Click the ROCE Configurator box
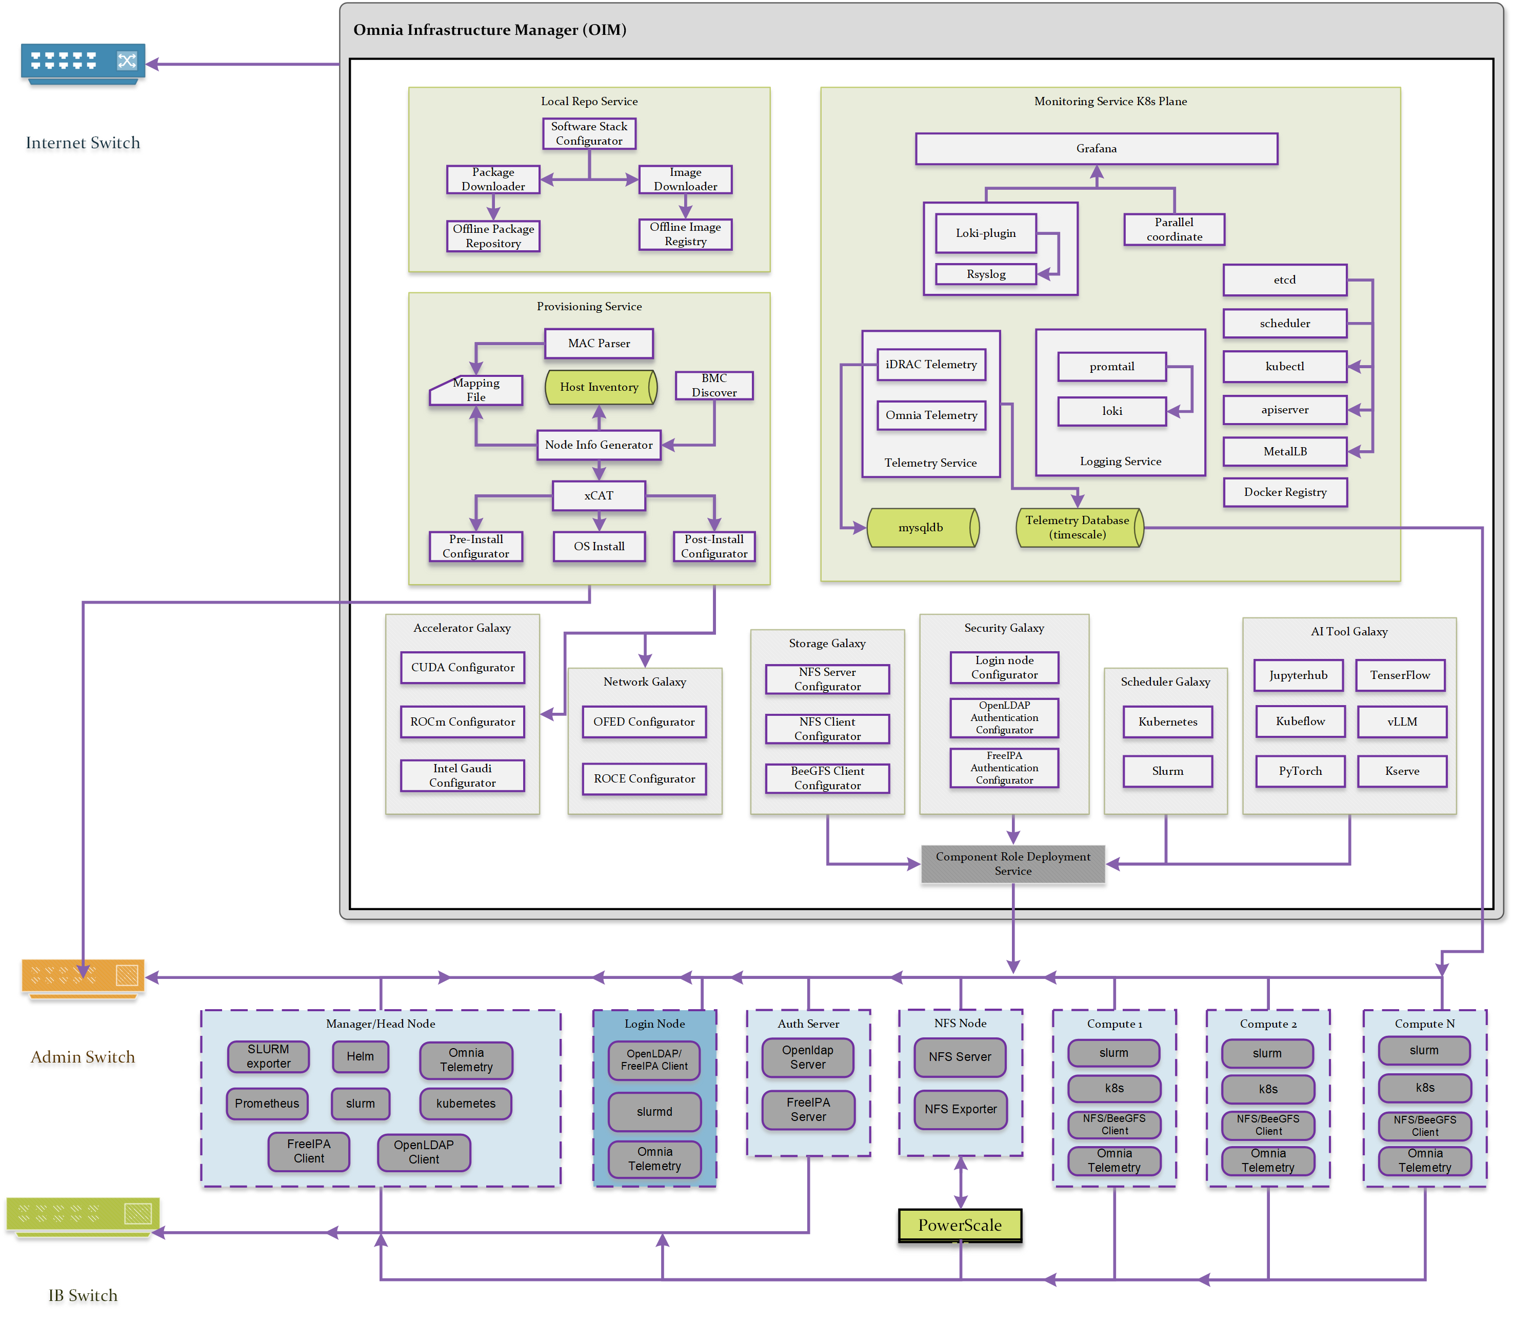 644,779
